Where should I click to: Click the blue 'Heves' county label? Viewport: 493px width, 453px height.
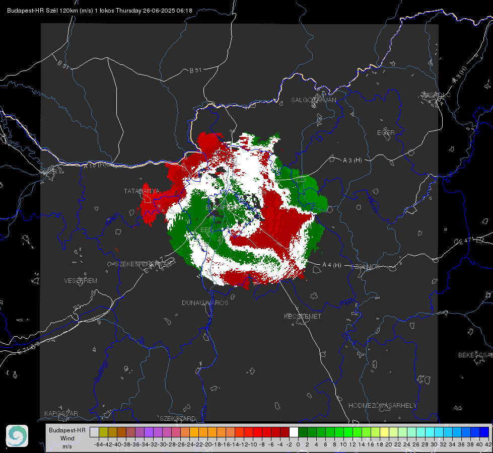click(x=373, y=205)
